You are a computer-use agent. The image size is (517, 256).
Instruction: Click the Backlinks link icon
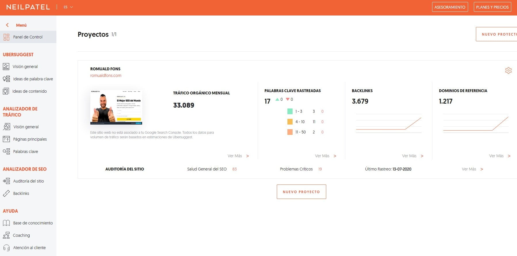[x=6, y=193]
